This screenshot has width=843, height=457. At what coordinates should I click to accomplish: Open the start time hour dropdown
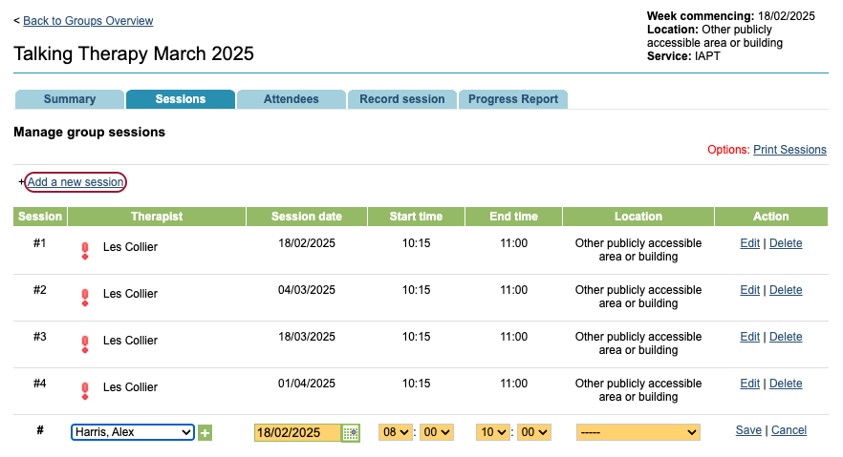[395, 432]
